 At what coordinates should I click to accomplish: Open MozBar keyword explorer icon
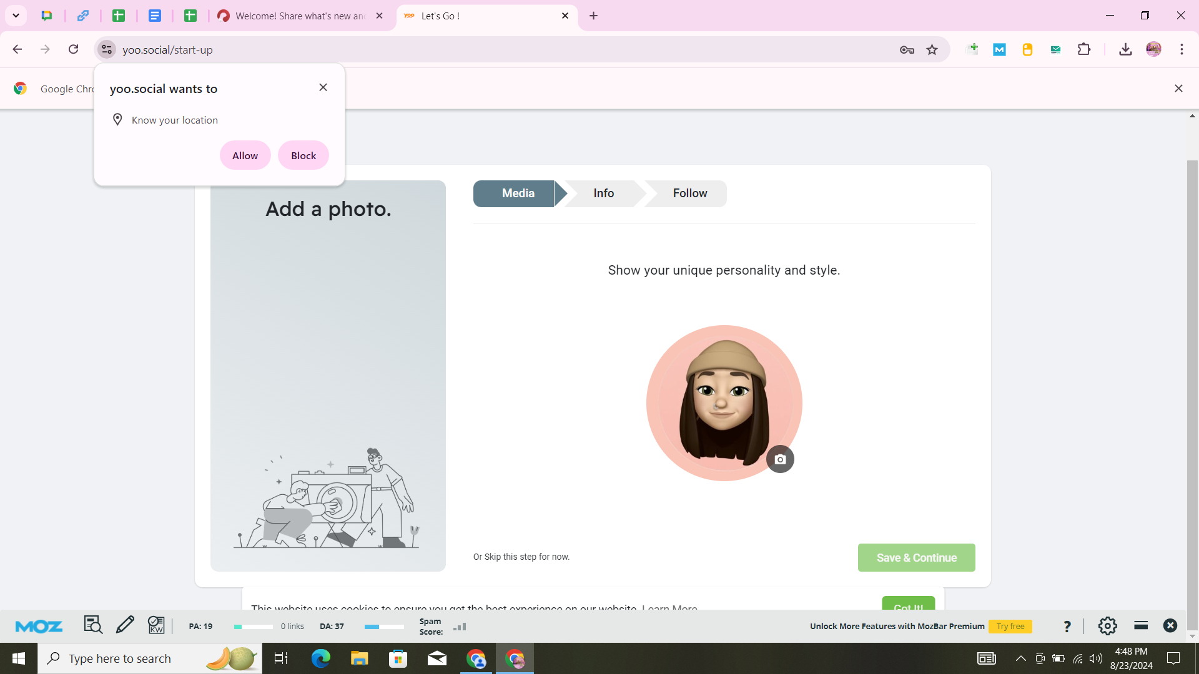pyautogui.click(x=156, y=625)
